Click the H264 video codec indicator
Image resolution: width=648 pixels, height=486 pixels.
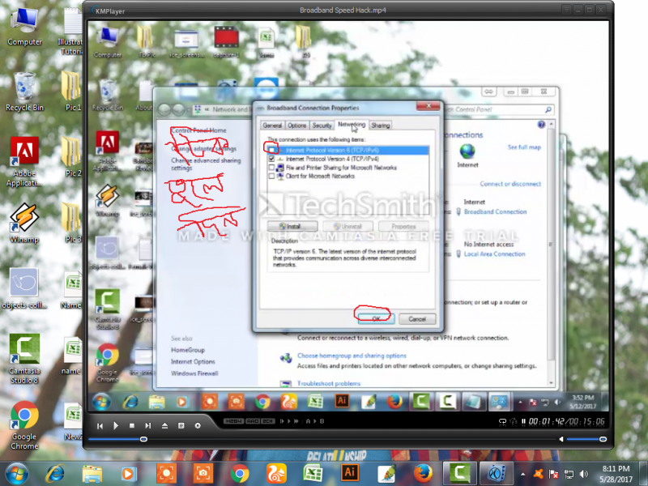click(233, 421)
